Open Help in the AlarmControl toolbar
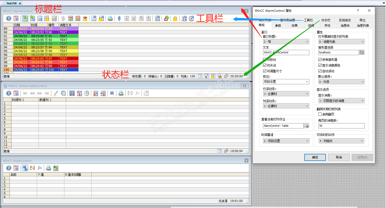 [x=9, y=18]
